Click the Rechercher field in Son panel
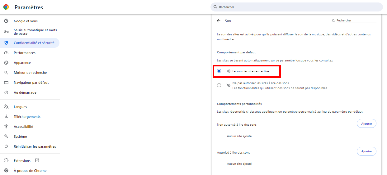Image resolution: width=387 pixels, height=175 pixels. [x=356, y=20]
